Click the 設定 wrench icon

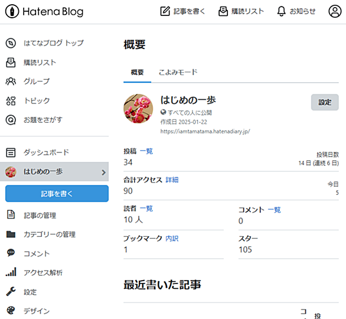(x=11, y=291)
